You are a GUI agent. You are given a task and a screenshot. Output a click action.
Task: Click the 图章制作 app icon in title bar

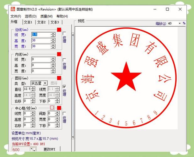(x=13, y=9)
